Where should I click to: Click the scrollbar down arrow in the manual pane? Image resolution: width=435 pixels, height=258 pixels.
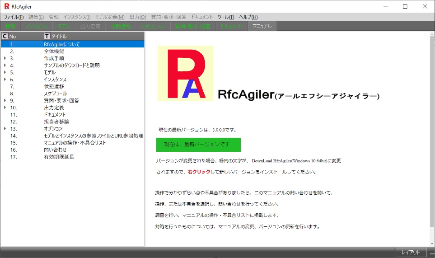pos(432,244)
